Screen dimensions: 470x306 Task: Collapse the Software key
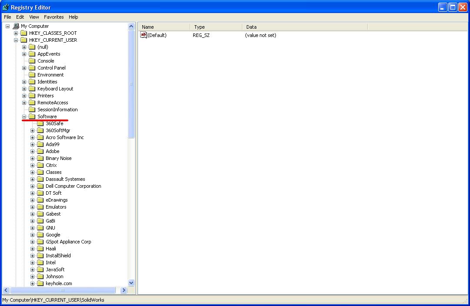click(24, 117)
